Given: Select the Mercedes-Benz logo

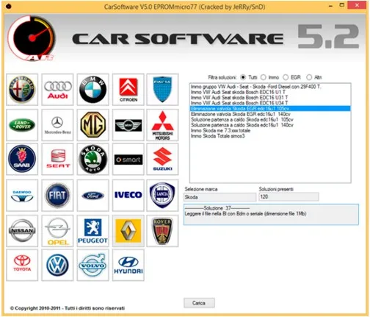Looking at the screenshot, I should point(57,125).
